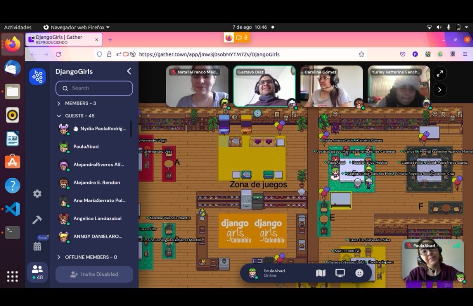
Task: Click muted mic badge on NataliaFranco video
Action: click(173, 72)
